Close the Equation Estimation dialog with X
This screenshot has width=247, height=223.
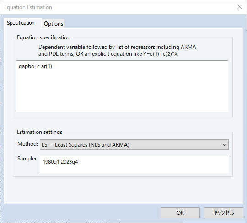point(240,7)
